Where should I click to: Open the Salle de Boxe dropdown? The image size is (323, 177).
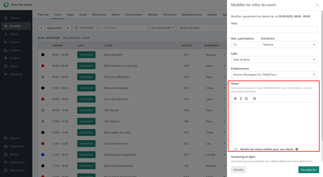click(x=274, y=60)
